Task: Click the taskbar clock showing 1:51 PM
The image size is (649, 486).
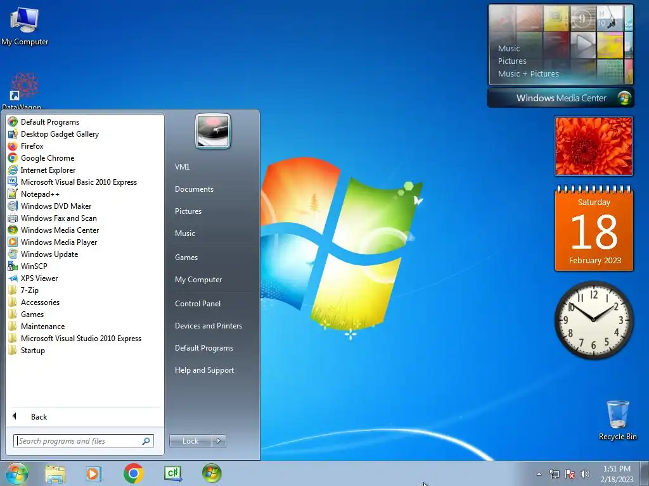Action: [617, 474]
